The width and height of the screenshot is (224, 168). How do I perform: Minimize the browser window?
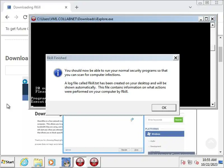[x=200, y=3]
